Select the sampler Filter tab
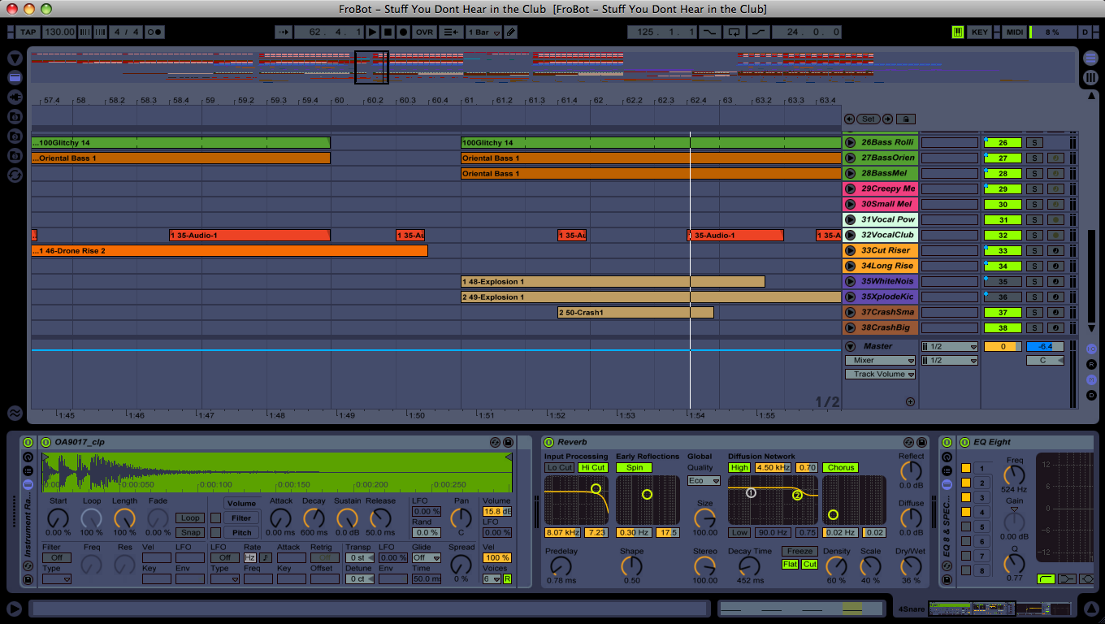 point(240,518)
